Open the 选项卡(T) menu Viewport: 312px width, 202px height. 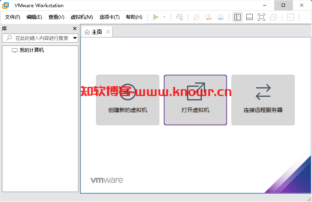(x=109, y=17)
